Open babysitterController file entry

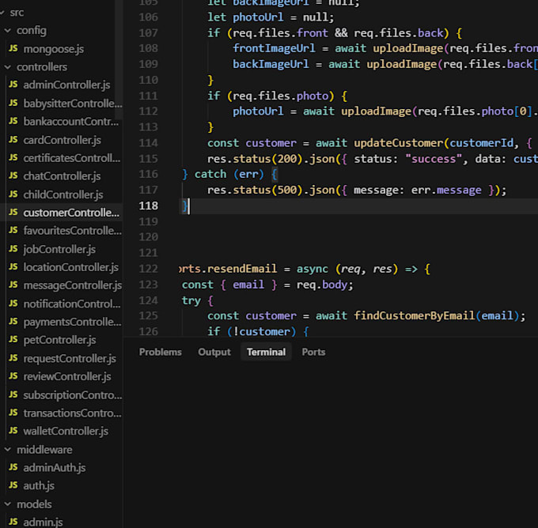73,104
